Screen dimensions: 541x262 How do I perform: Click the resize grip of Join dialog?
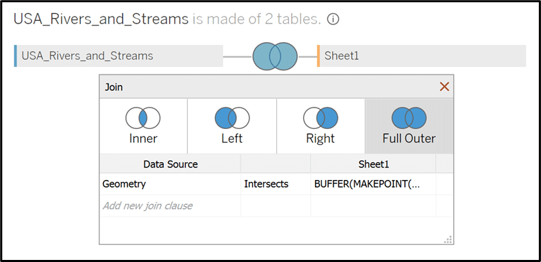coord(448,240)
